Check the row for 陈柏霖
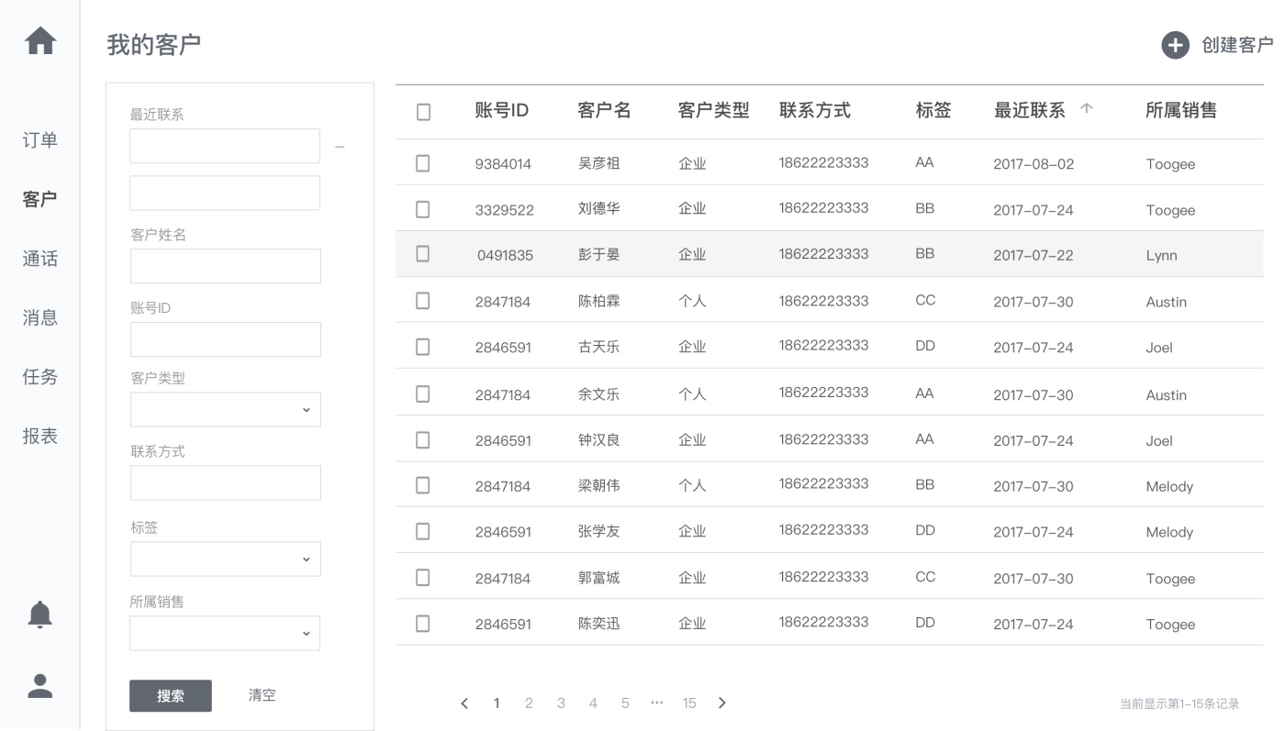Image resolution: width=1285 pixels, height=731 pixels. (423, 301)
